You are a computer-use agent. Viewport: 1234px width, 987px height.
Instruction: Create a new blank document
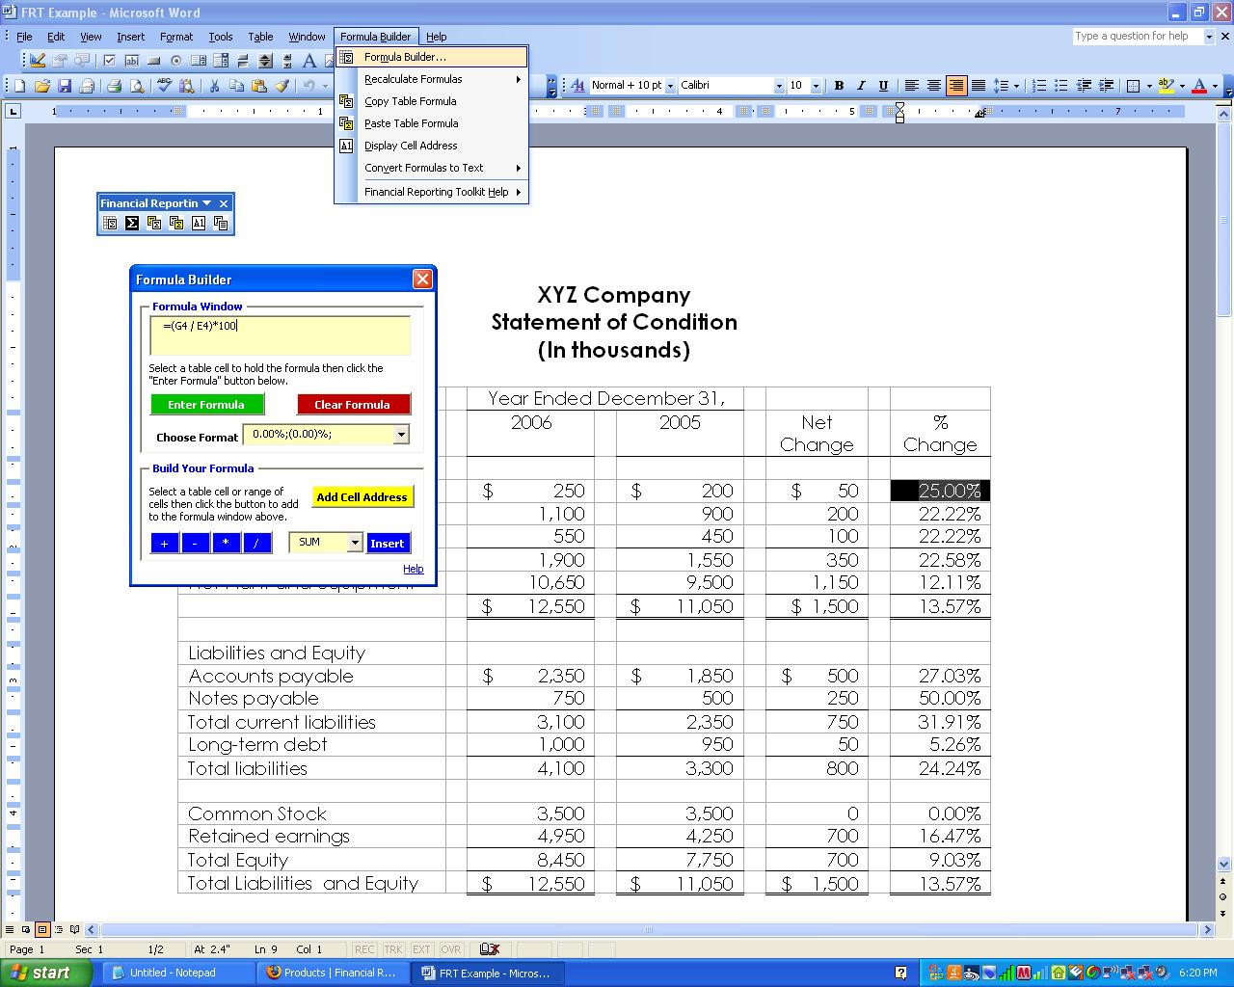(x=19, y=86)
